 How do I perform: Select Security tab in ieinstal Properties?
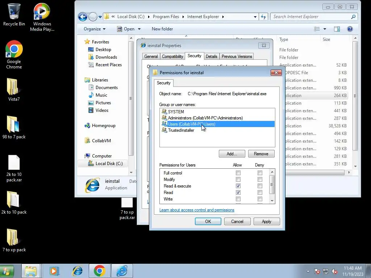click(x=195, y=56)
